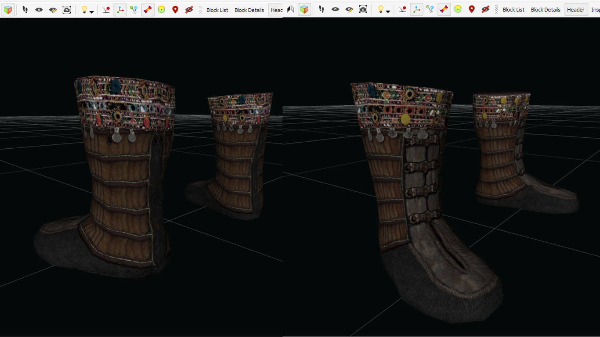The image size is (600, 337).
Task: Open Block List panel in left toolbar
Action: 217,10
